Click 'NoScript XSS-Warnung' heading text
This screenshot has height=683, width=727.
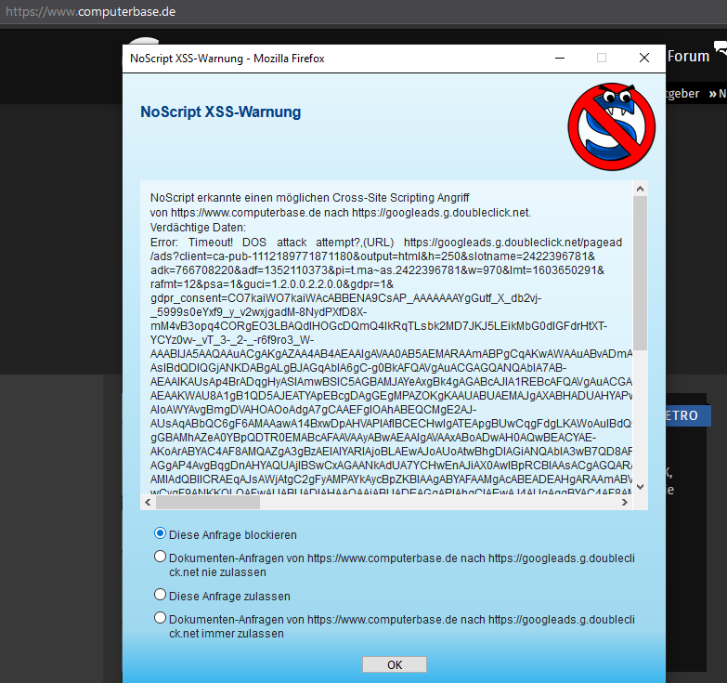tap(221, 112)
